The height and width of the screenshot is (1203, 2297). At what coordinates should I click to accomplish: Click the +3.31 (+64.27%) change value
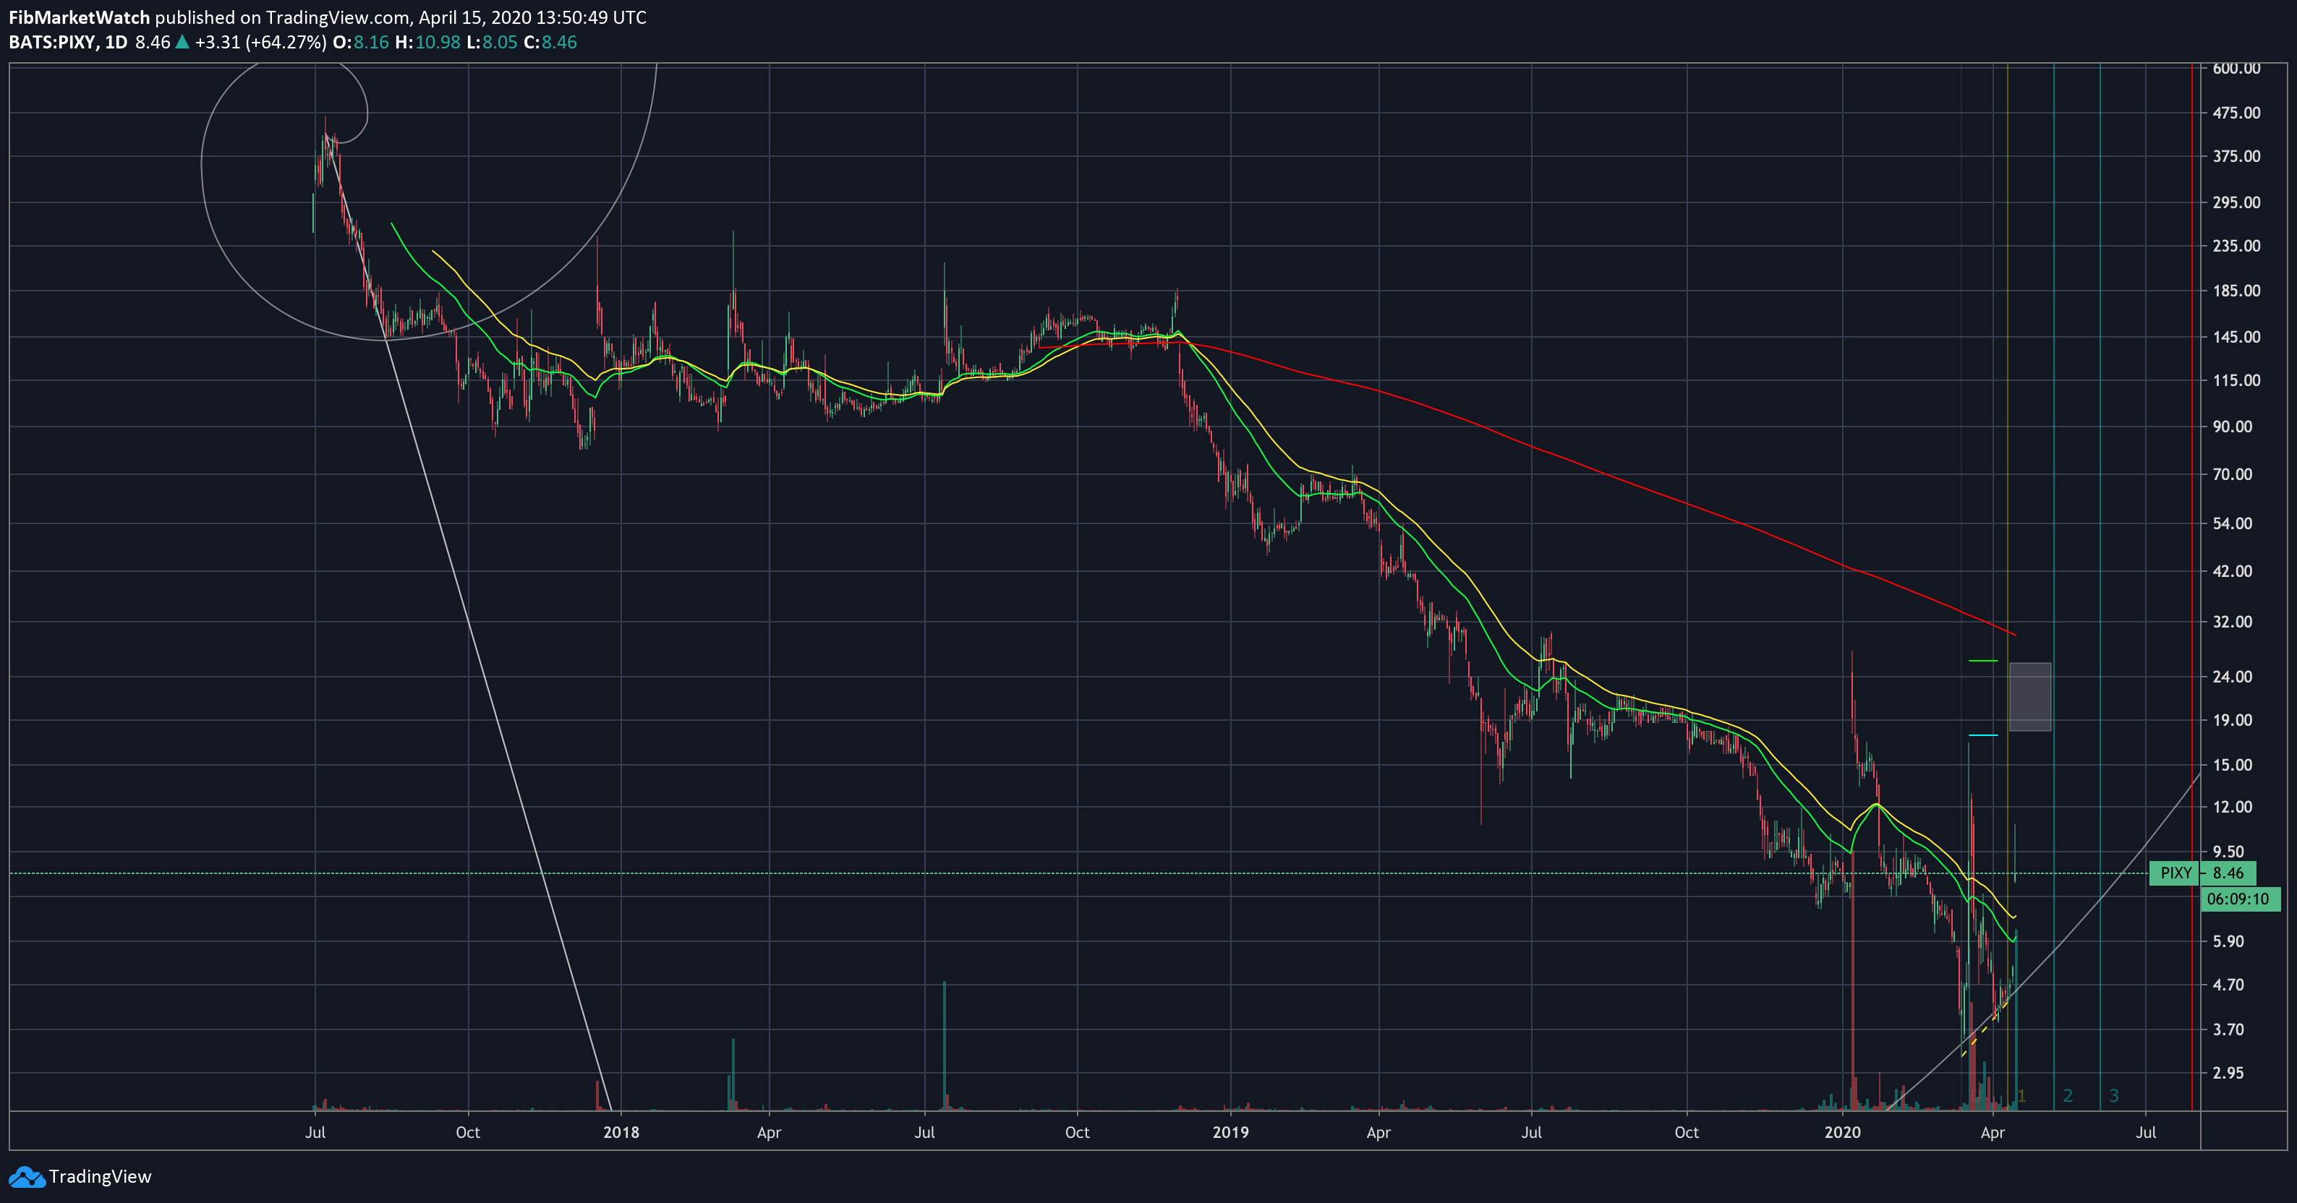tap(260, 42)
